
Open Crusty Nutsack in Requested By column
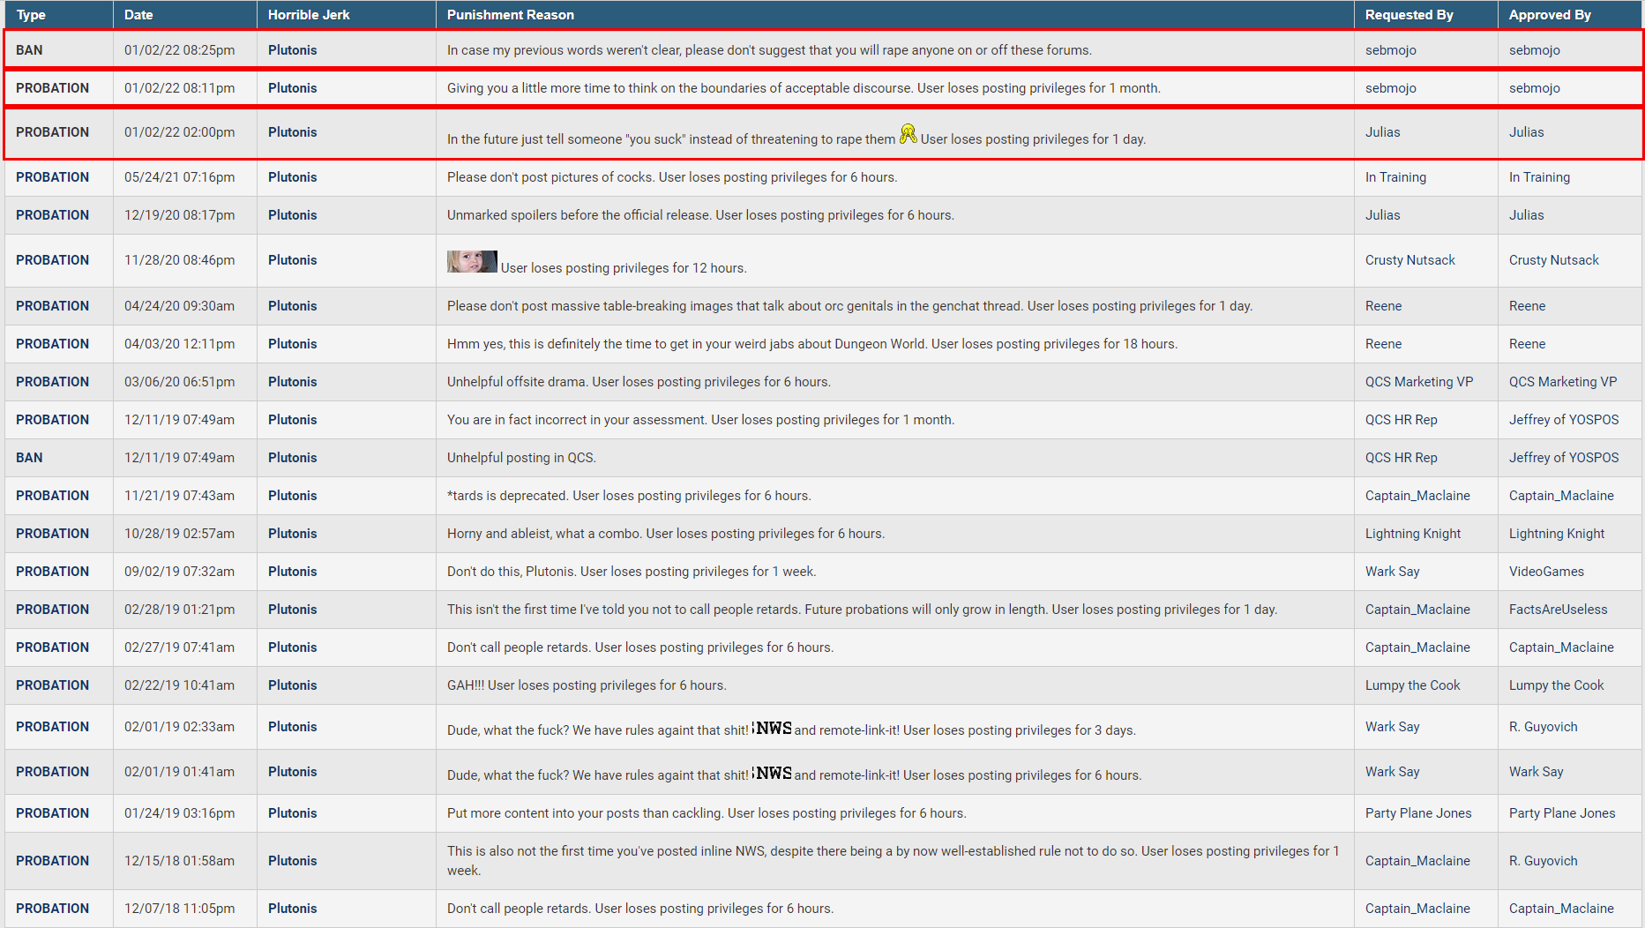pyautogui.click(x=1409, y=260)
